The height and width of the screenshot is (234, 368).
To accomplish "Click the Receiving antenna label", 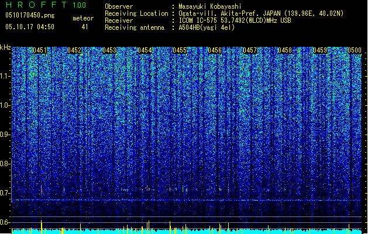I will [x=135, y=27].
